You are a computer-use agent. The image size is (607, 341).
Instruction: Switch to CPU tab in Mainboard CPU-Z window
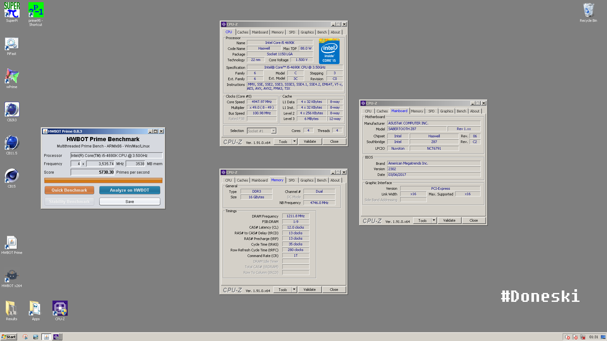tap(368, 111)
